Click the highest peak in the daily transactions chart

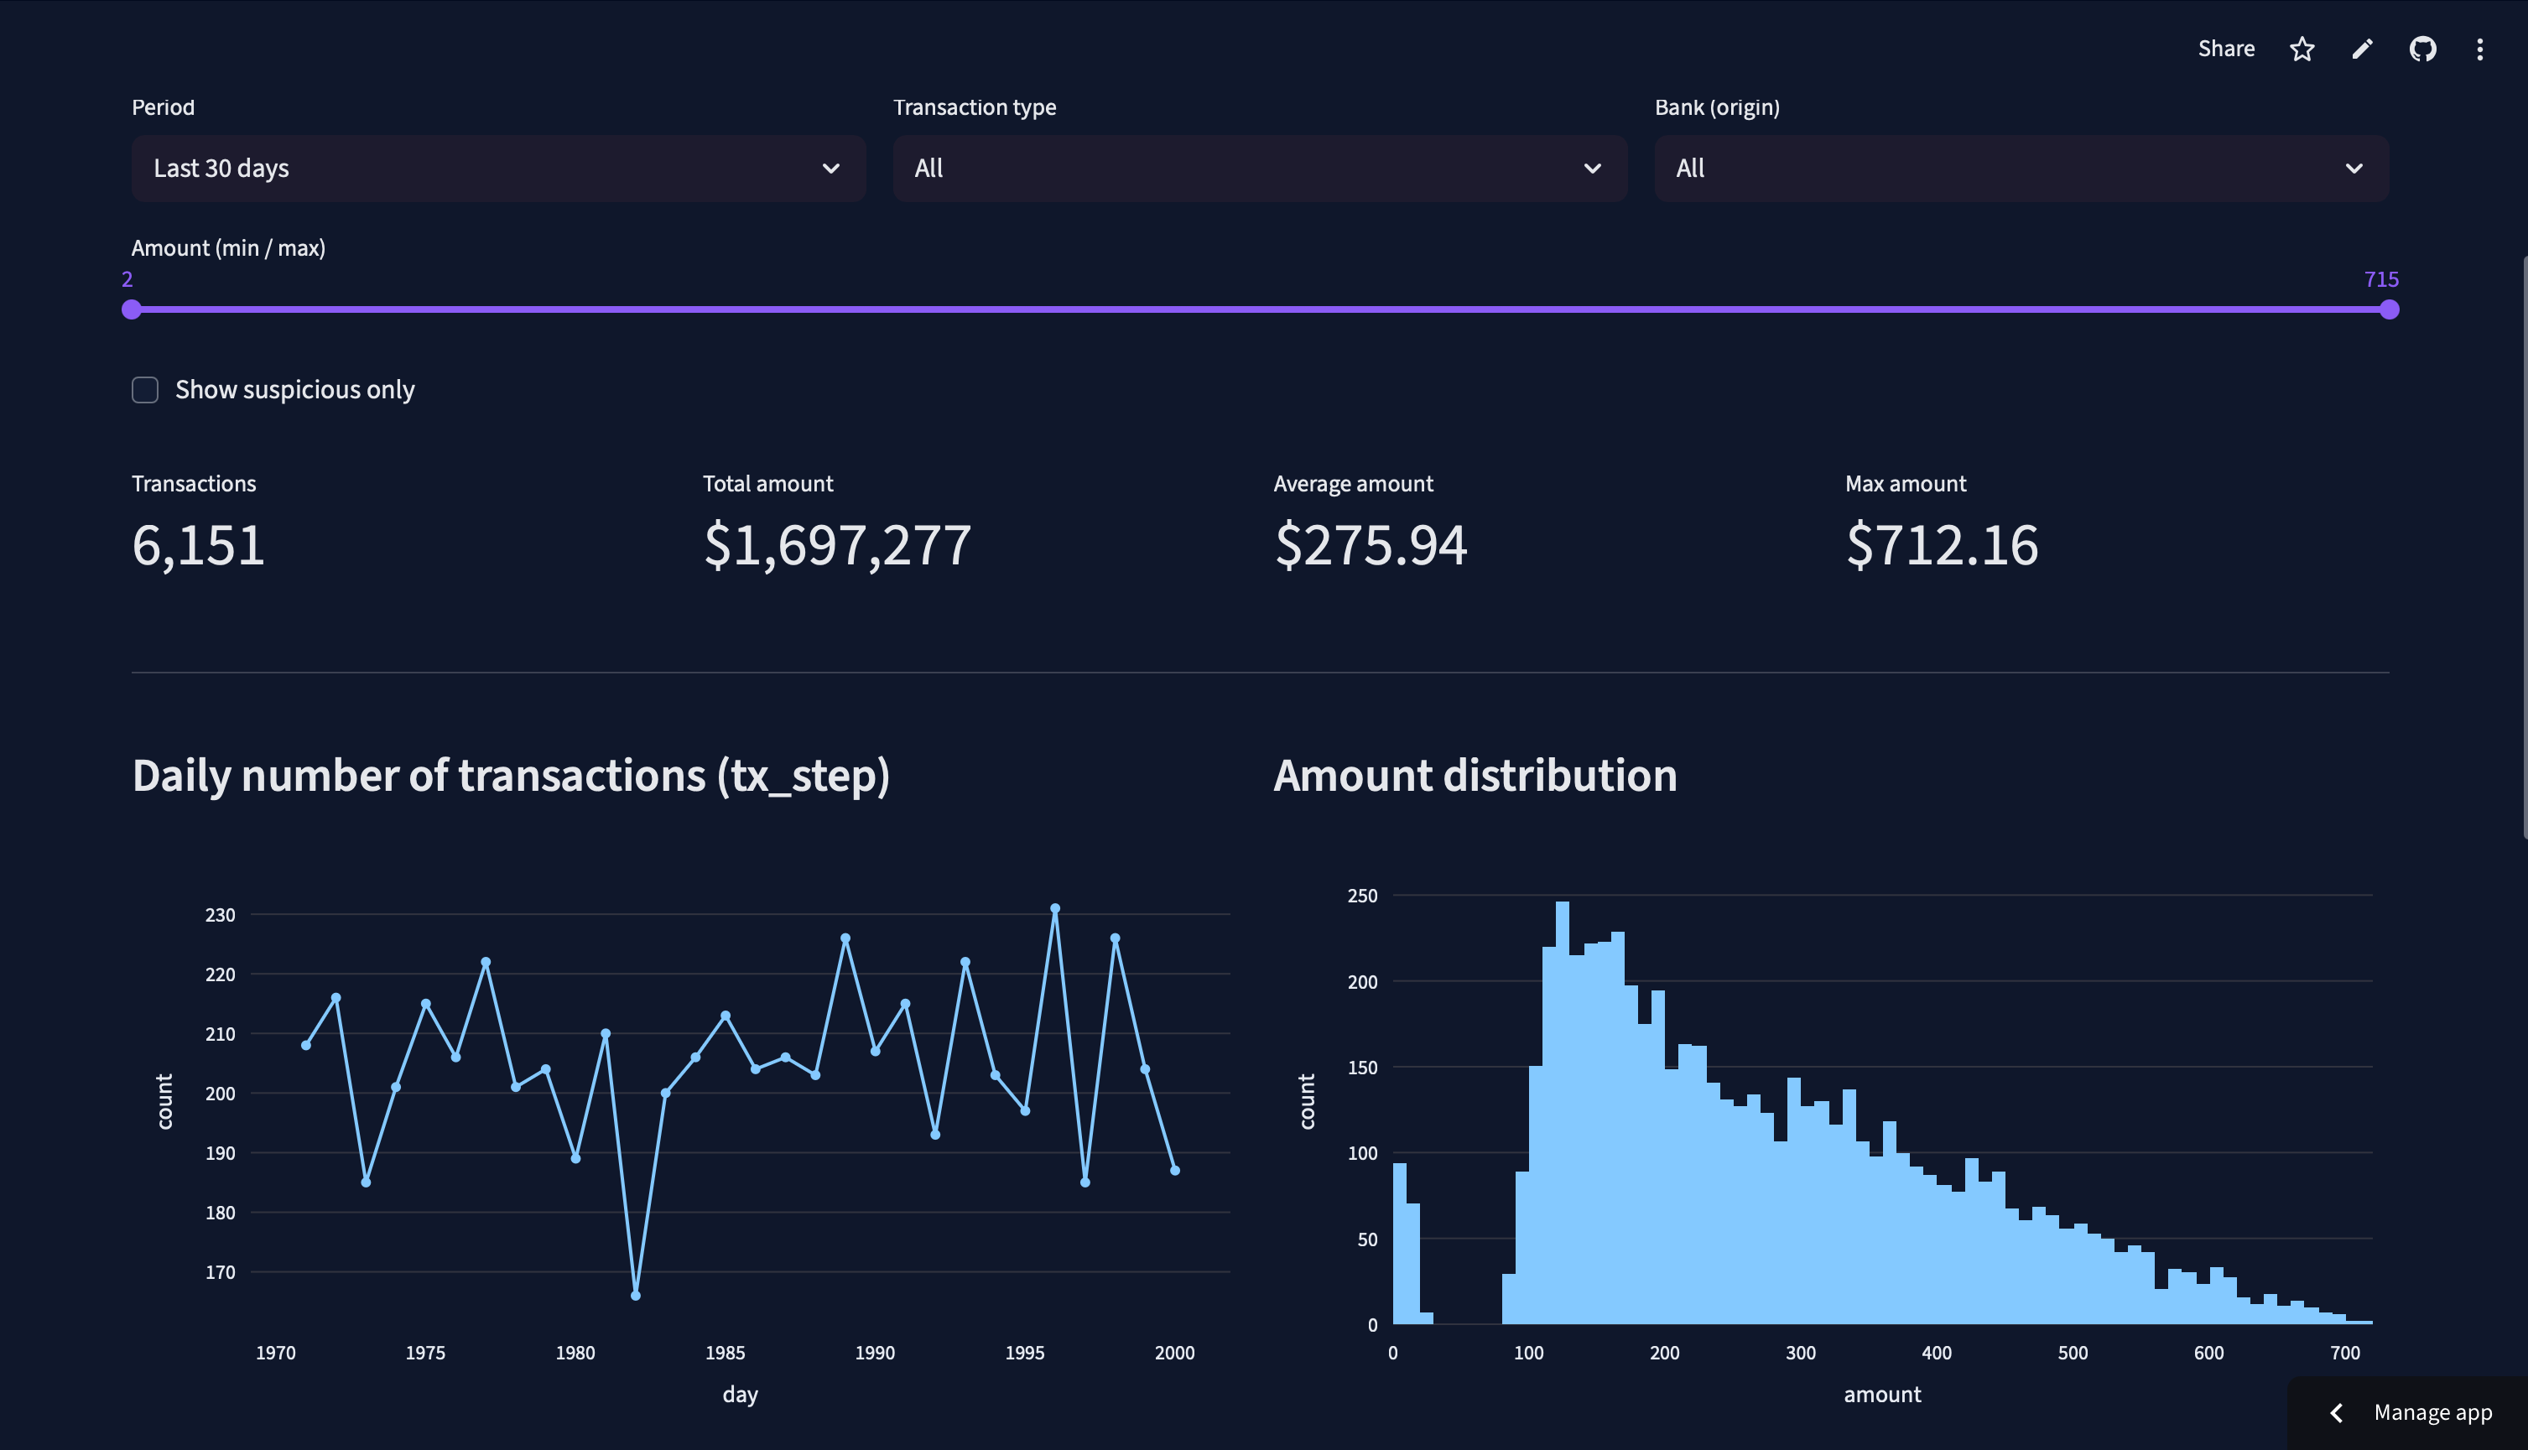(1056, 907)
